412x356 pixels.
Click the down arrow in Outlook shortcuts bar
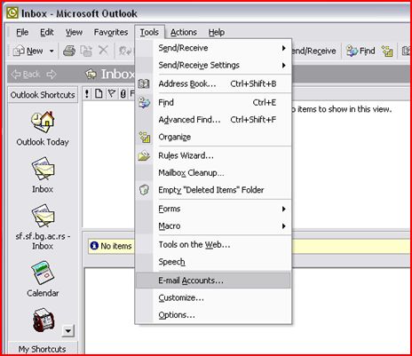coord(68,331)
